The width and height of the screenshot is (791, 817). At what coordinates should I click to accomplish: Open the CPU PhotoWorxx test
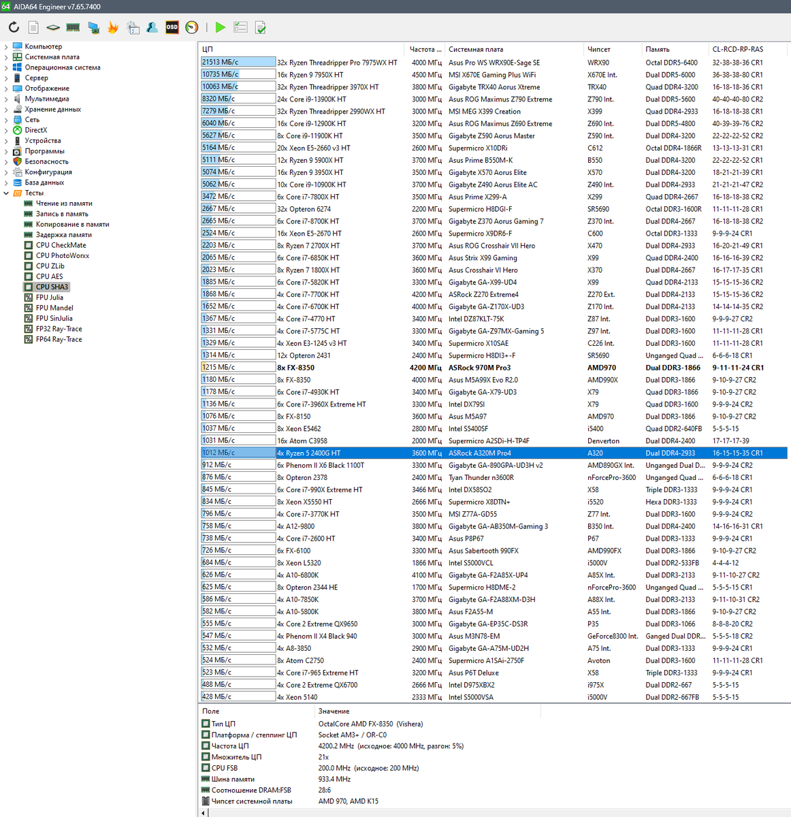tap(63, 255)
